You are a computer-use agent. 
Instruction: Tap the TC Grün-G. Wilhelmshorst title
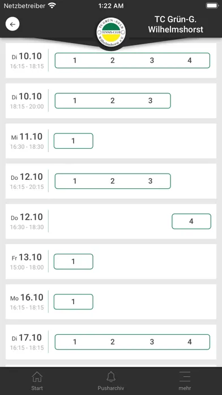176,24
